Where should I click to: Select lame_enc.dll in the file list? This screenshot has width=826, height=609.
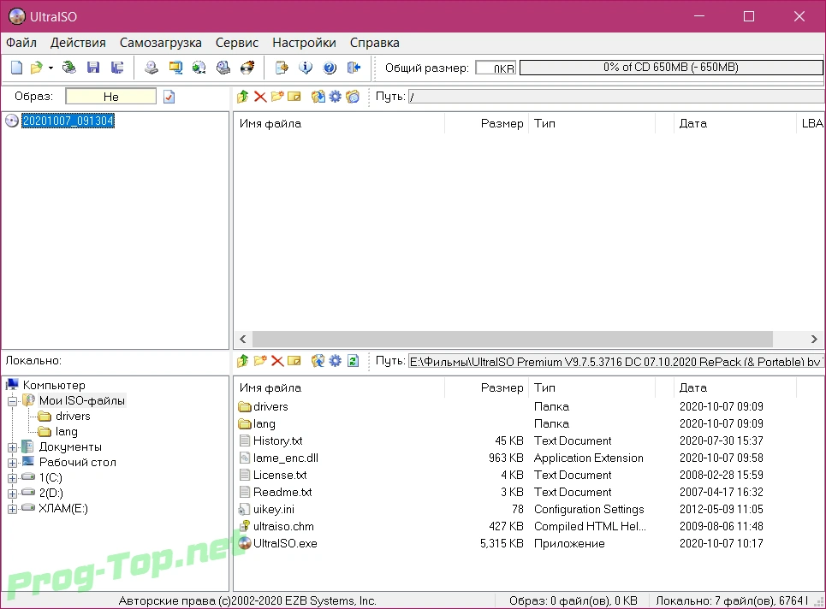coord(286,458)
